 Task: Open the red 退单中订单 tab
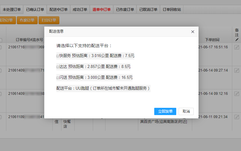pos(102,10)
